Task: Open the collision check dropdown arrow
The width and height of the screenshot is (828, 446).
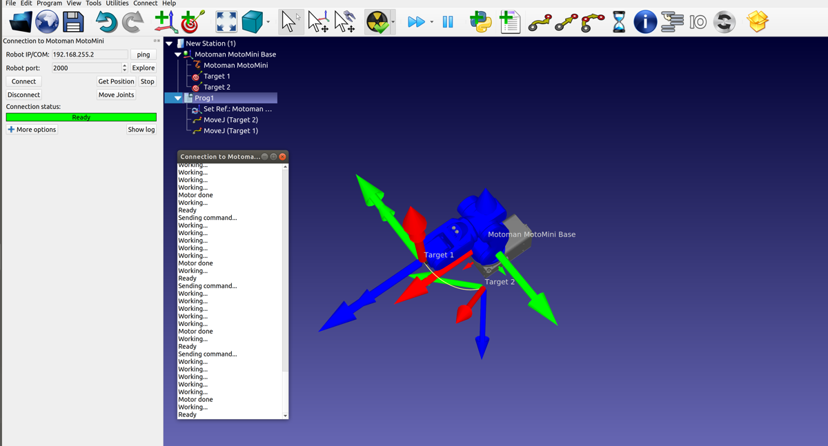Action: (x=393, y=22)
